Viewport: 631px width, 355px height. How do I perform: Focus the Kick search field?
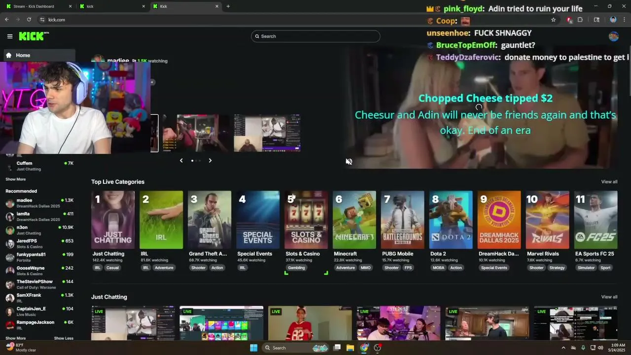coord(315,36)
